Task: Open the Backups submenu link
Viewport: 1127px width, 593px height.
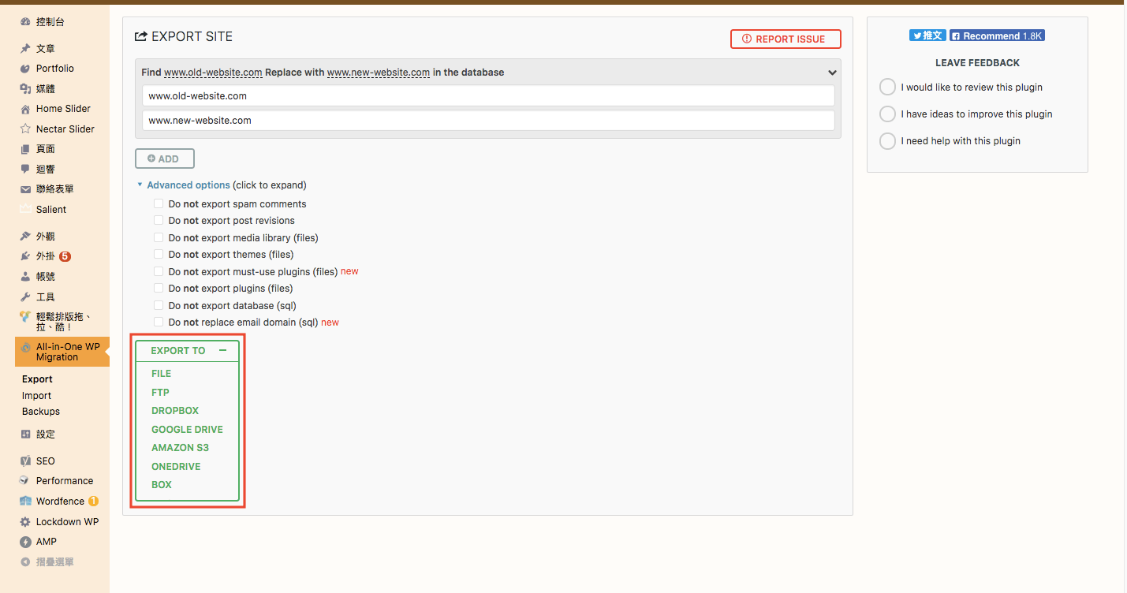Action: click(41, 412)
